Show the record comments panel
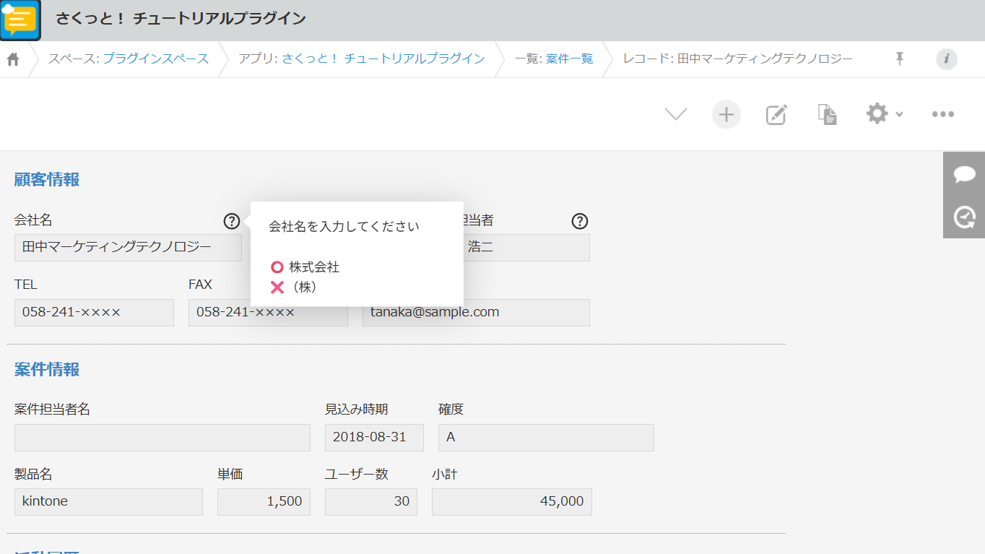Screen dimensions: 985x554 point(963,174)
